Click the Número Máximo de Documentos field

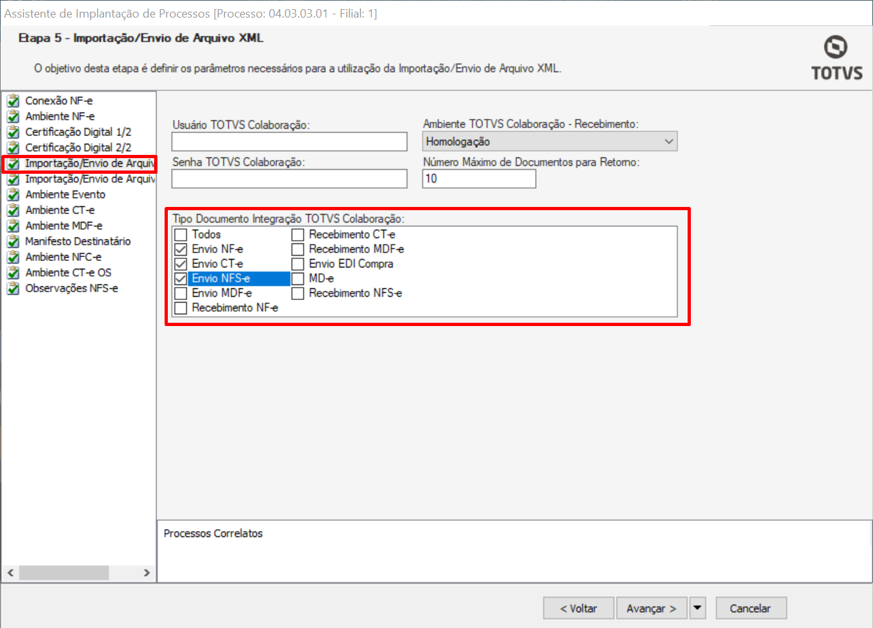point(479,179)
